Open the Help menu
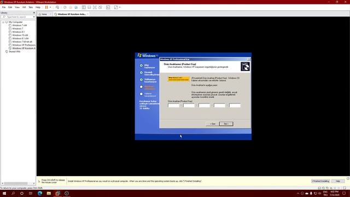Image resolution: width=350 pixels, height=197 pixels. click(x=38, y=7)
